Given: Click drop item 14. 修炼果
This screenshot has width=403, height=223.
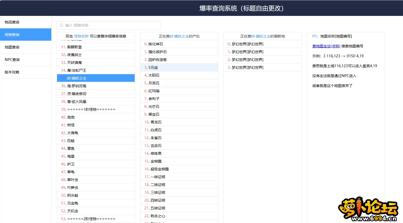Looking at the screenshot, I should [179, 153].
